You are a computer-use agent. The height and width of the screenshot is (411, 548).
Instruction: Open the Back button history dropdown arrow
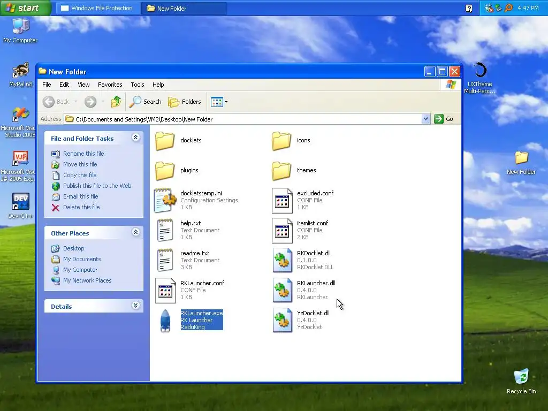75,102
